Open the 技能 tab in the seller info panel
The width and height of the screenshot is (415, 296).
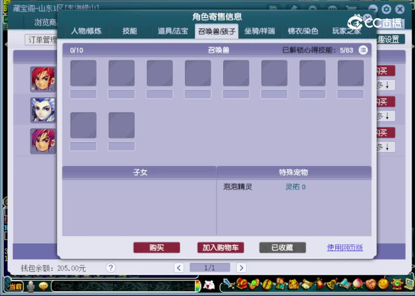[x=130, y=31]
